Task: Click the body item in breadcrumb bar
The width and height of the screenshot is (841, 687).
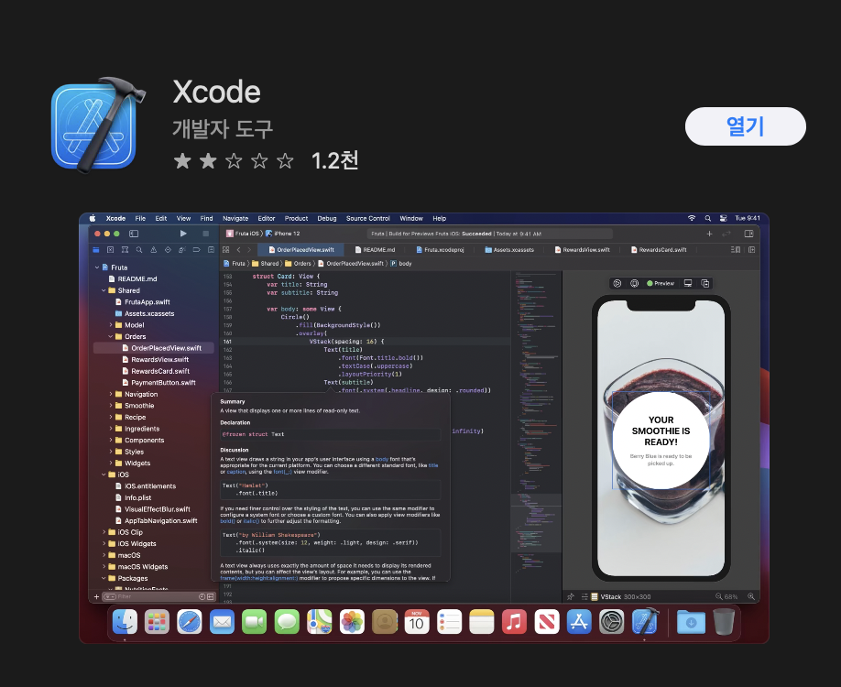Action: tap(401, 263)
